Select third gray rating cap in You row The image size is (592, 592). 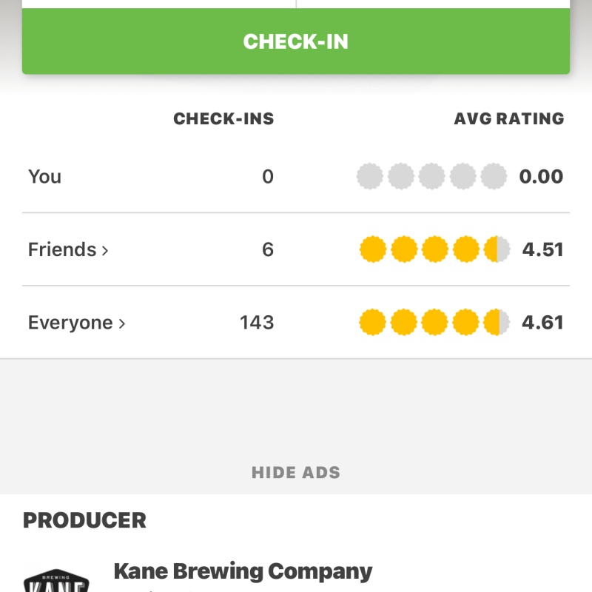coord(432,177)
